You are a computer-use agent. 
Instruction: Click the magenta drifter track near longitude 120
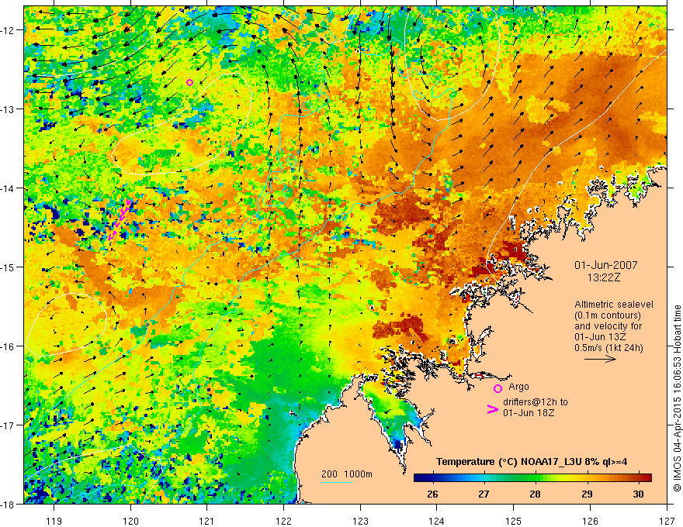click(119, 219)
